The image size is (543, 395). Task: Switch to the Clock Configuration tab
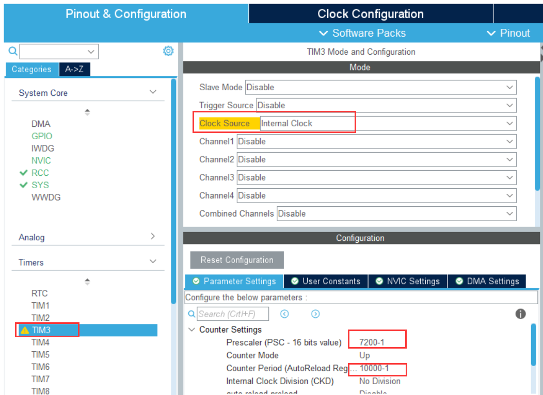point(370,14)
